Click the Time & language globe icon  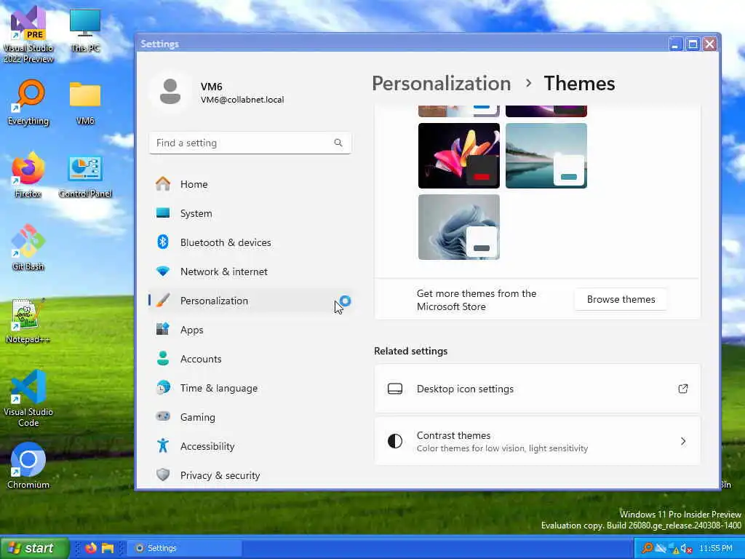point(163,388)
